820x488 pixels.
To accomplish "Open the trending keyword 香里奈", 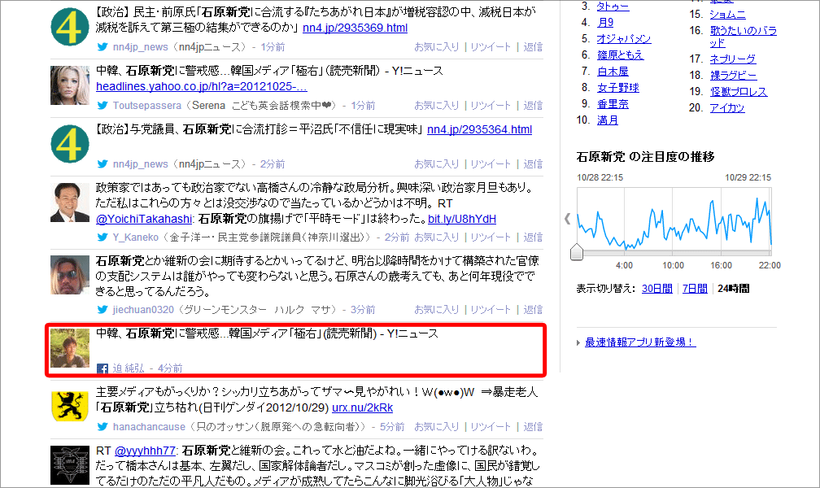I will [613, 104].
